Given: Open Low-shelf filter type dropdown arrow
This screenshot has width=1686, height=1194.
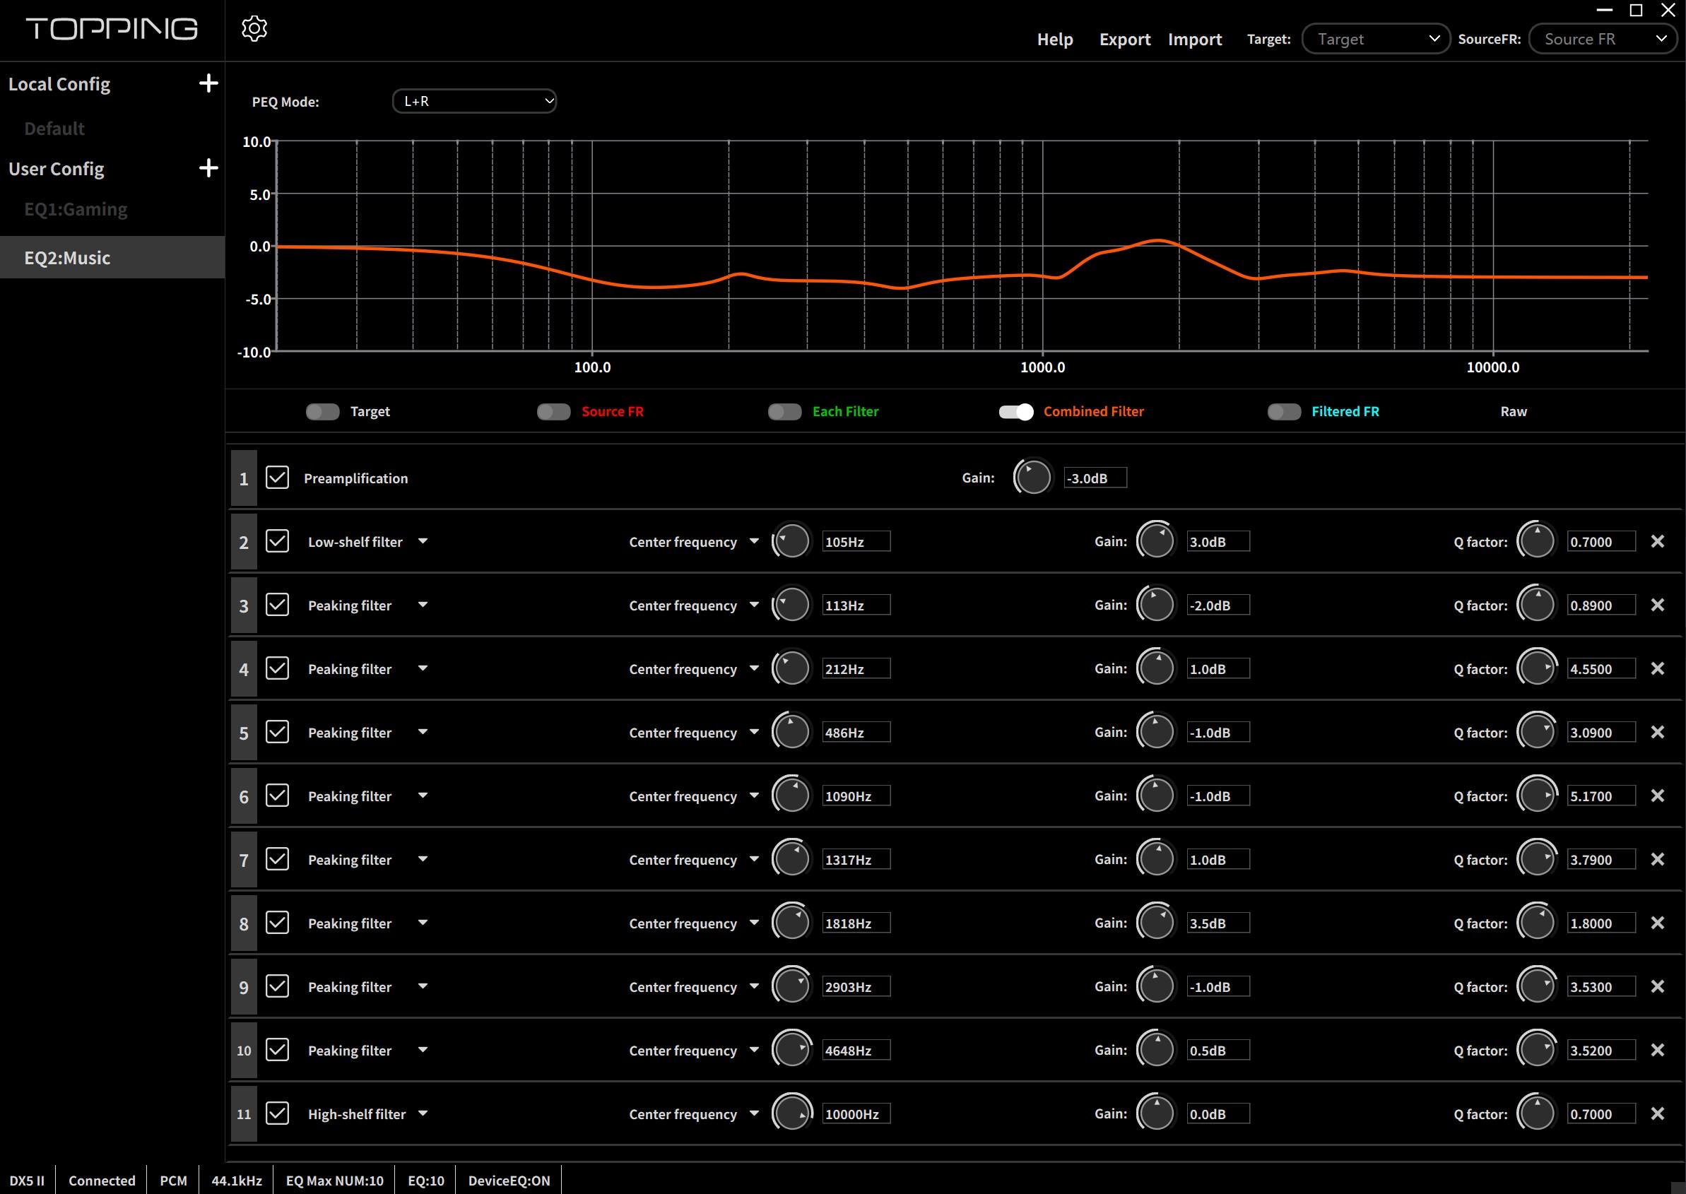Looking at the screenshot, I should pos(423,541).
